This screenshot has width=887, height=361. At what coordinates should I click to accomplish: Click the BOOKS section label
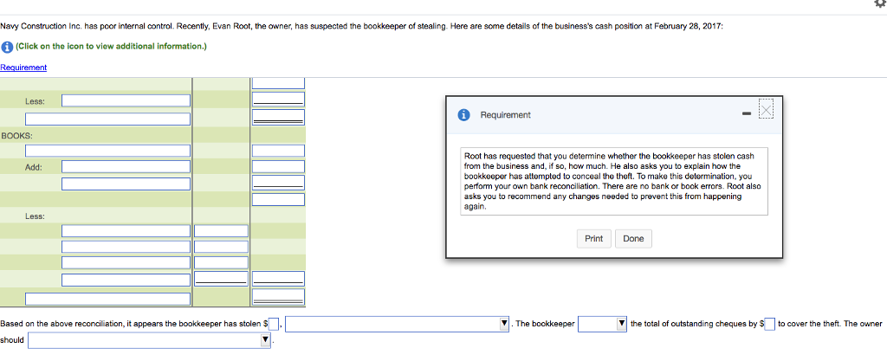[17, 136]
